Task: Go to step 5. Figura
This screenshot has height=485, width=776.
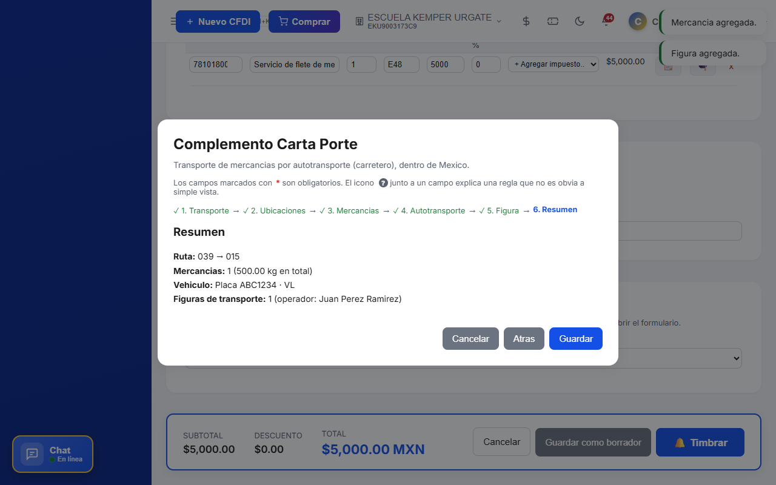Action: pyautogui.click(x=499, y=211)
